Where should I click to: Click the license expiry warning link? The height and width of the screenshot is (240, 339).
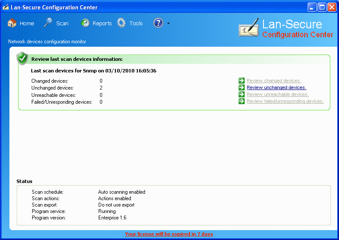pyautogui.click(x=169, y=234)
